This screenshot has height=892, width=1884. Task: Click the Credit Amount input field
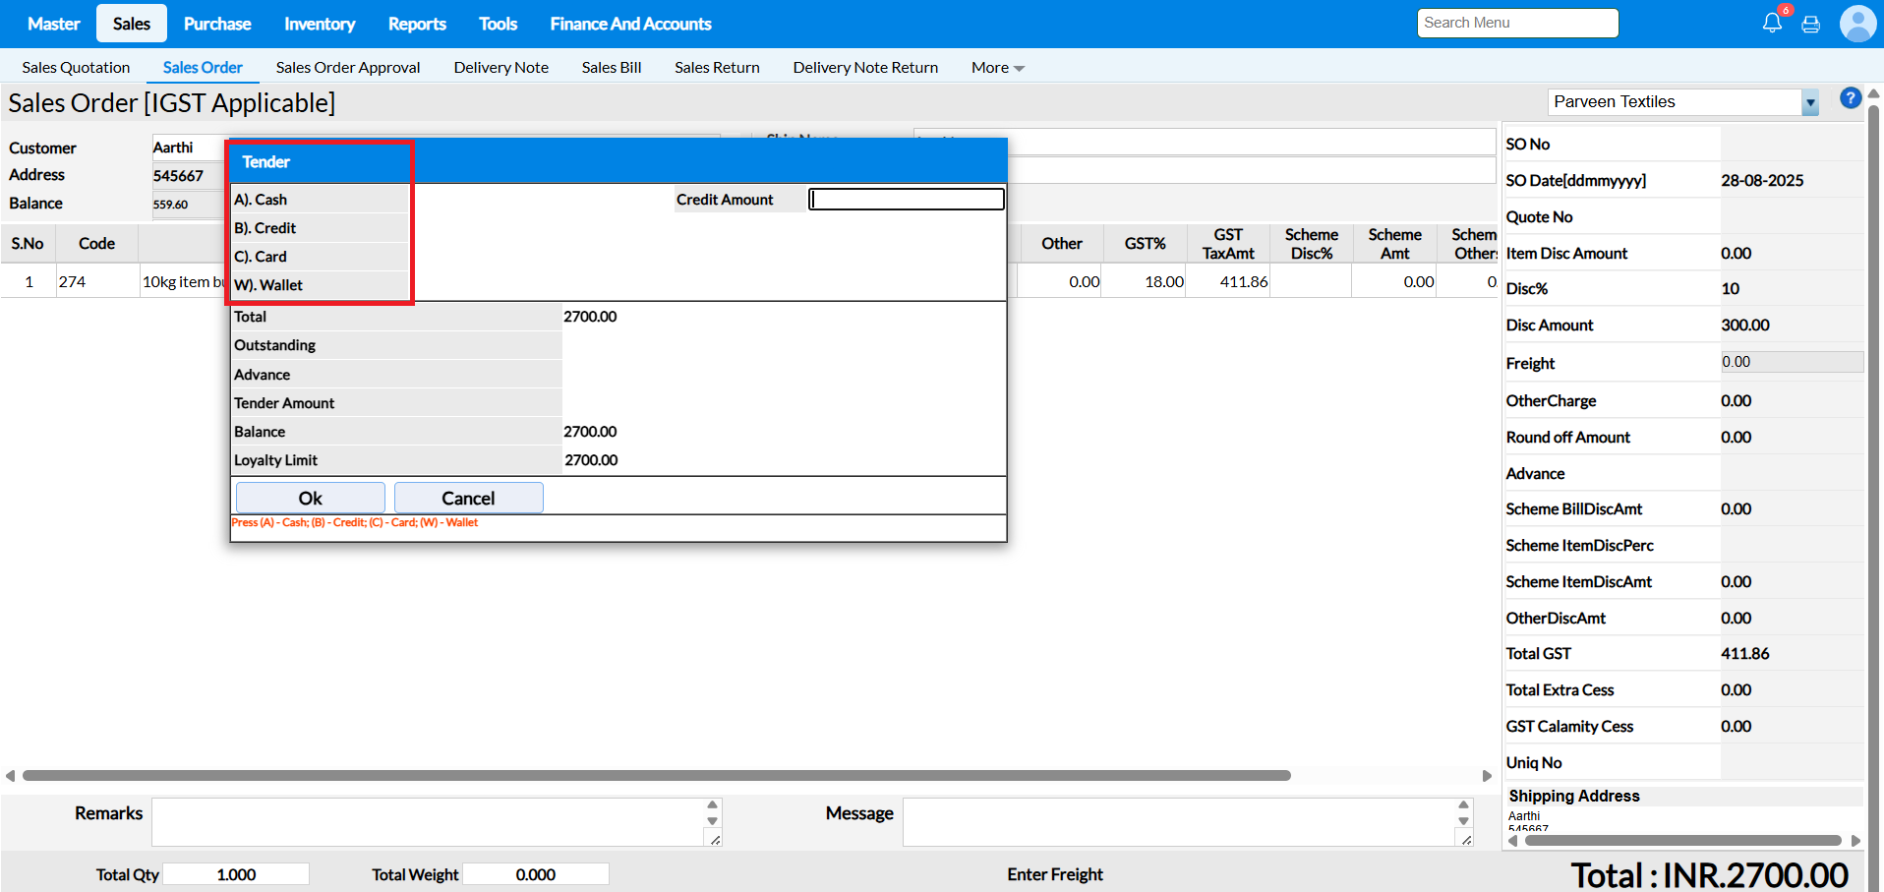[x=906, y=200]
